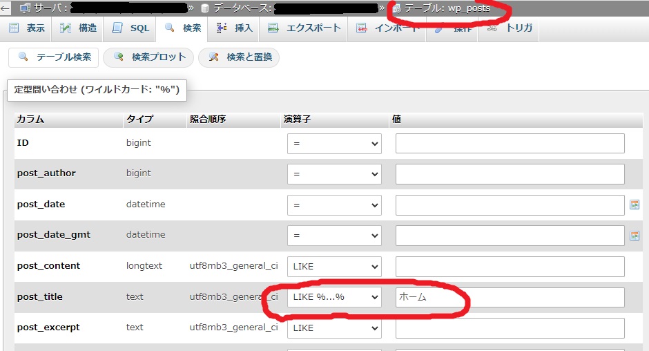649x351 pixels.
Task: Expand the post_title LIKE %...% operator dropdown
Action: click(x=334, y=297)
